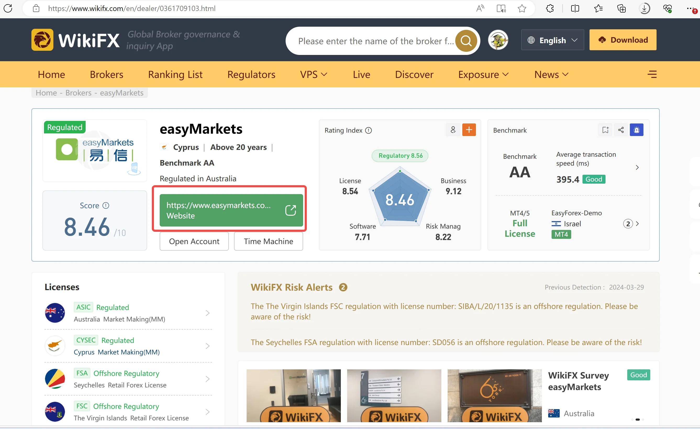Click Brokers breadcrumb link
This screenshot has width=700, height=429.
(79, 93)
